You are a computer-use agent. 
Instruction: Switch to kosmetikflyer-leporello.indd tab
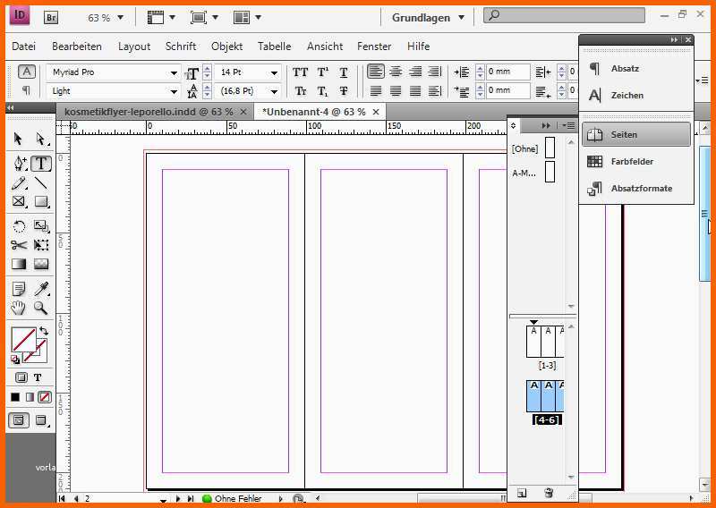point(149,112)
